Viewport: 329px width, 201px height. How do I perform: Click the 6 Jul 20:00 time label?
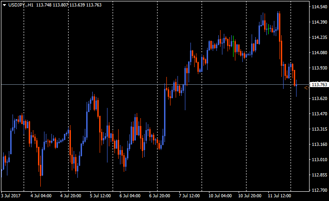(x=160, y=196)
